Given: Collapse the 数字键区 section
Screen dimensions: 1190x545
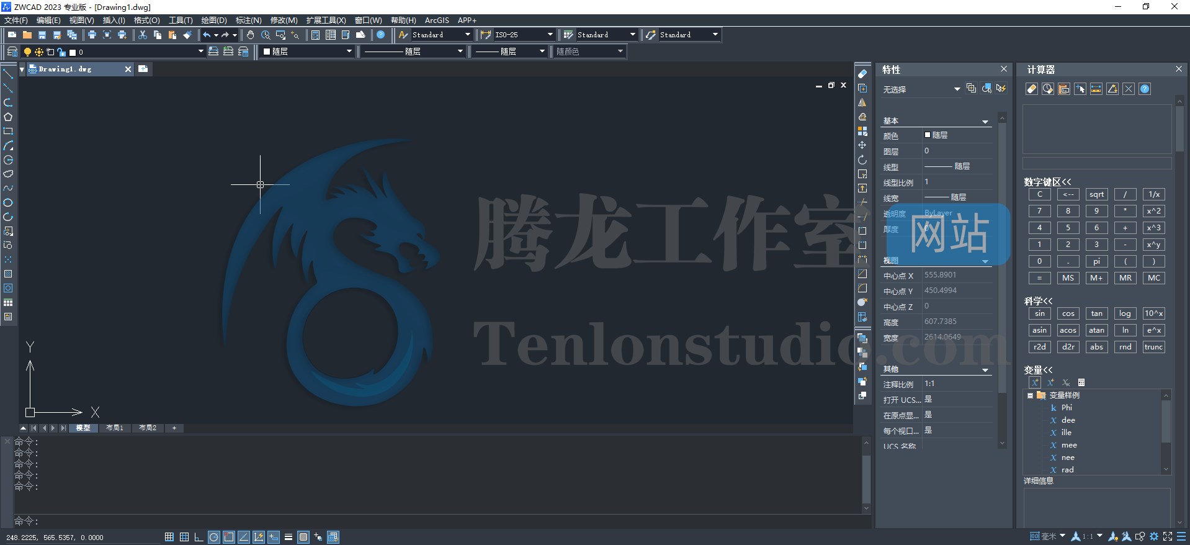Looking at the screenshot, I should (1047, 182).
